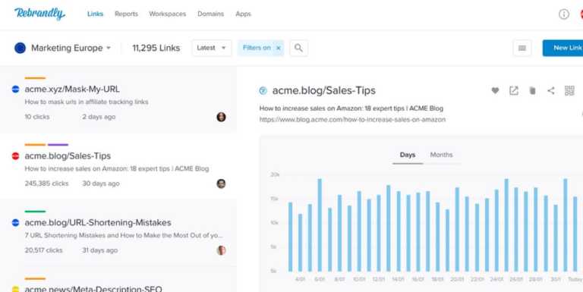Select the acme.xyz/Mask-My-URL link

[x=72, y=89]
